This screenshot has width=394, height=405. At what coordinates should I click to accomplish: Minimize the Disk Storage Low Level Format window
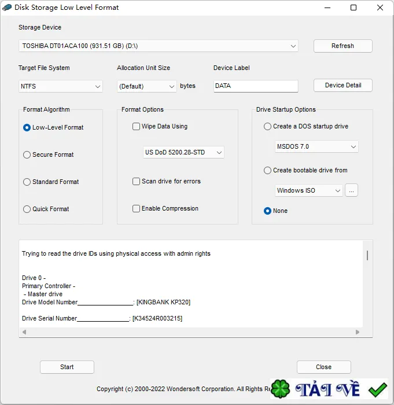[x=327, y=8]
